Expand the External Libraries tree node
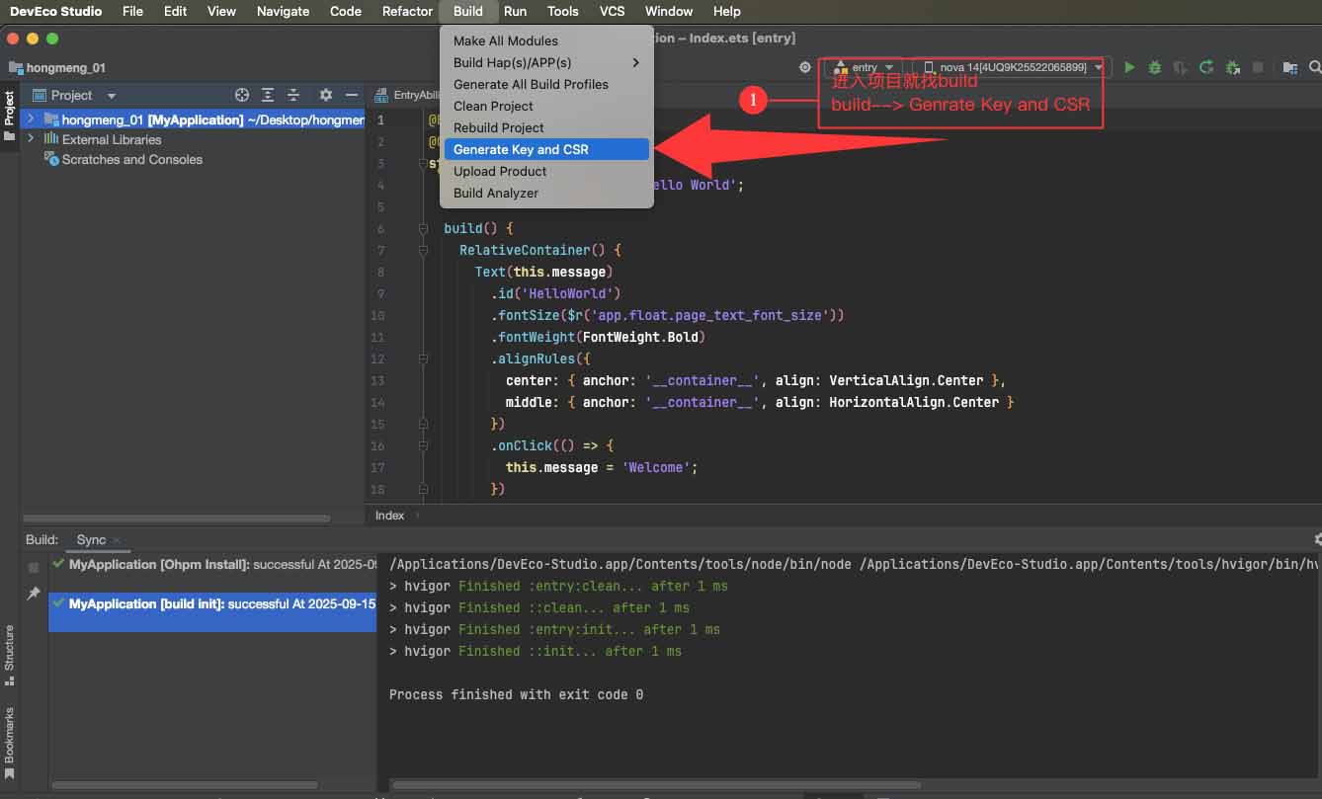Viewport: 1322px width, 799px height. tap(31, 139)
